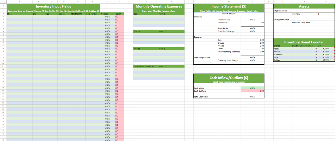This screenshot has width=335, height=141.
Task: Click the Nike brand count 0 cell
Action: point(305,57)
